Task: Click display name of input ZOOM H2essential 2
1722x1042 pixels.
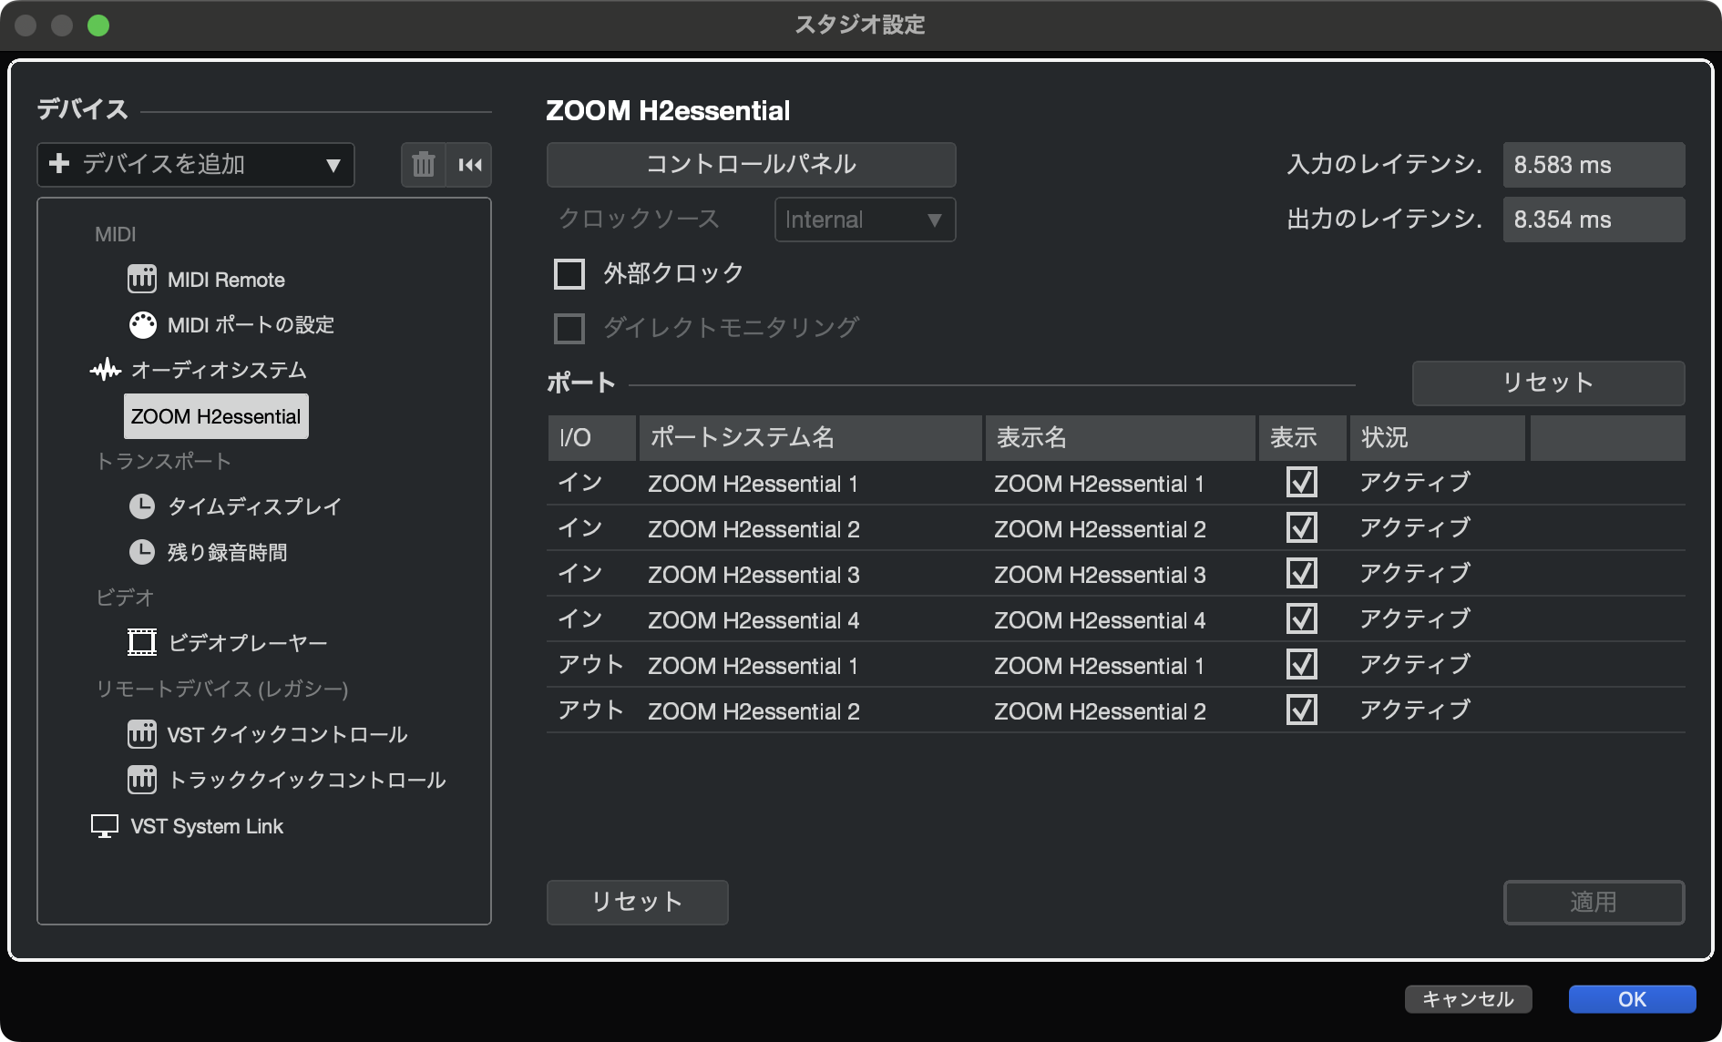Action: tap(1100, 529)
